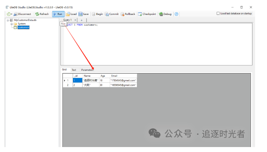Minimize the LiteDB Studio window

click(233, 7)
